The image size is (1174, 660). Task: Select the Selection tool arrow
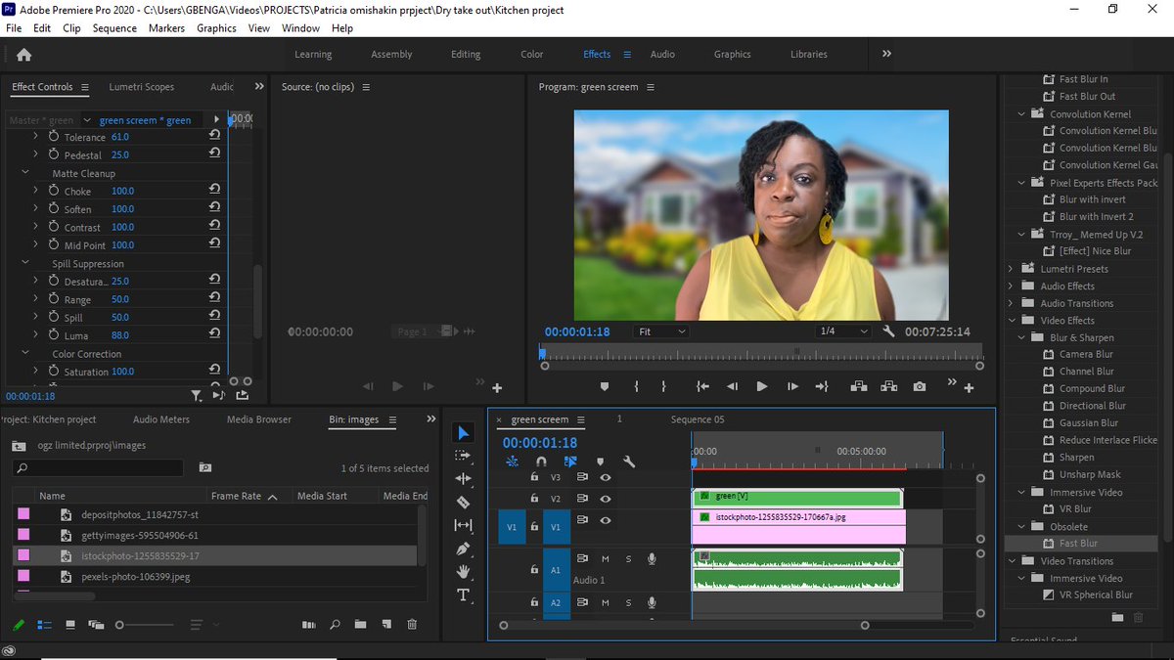coord(464,433)
